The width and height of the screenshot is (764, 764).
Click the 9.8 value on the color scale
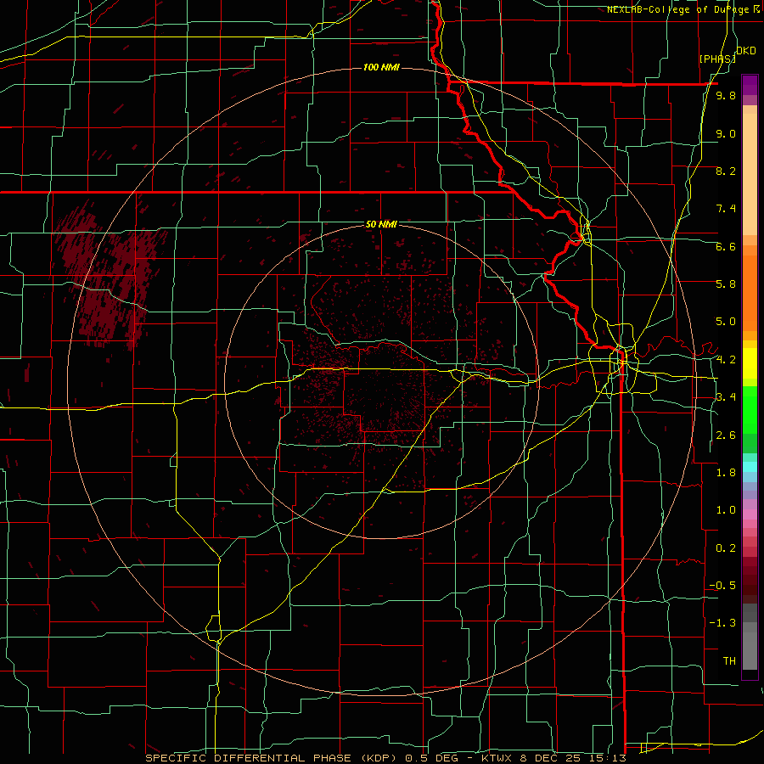point(726,96)
